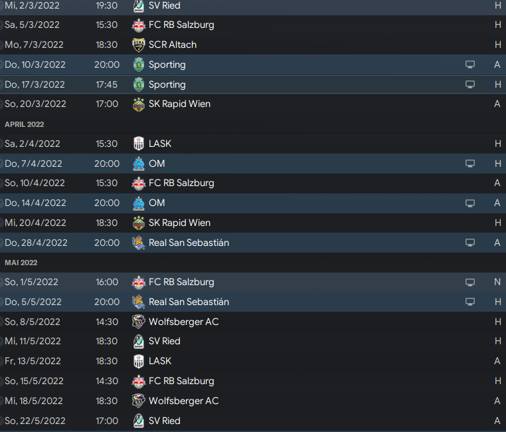Click the SCR Altach club crest

coord(139,45)
